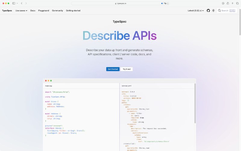This screenshot has width=241, height=151.
Task: Open the Latest (0.52.x) version dropdown
Action: tap(196, 11)
